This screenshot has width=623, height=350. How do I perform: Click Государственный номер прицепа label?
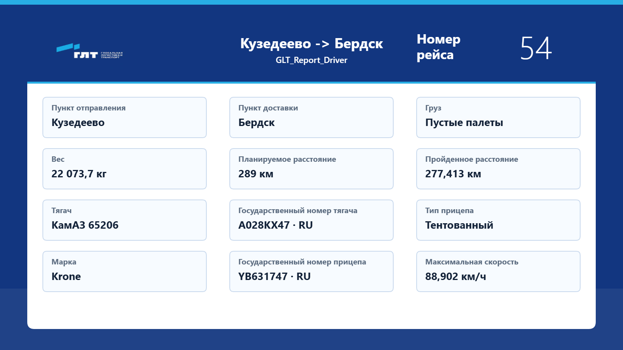302,262
